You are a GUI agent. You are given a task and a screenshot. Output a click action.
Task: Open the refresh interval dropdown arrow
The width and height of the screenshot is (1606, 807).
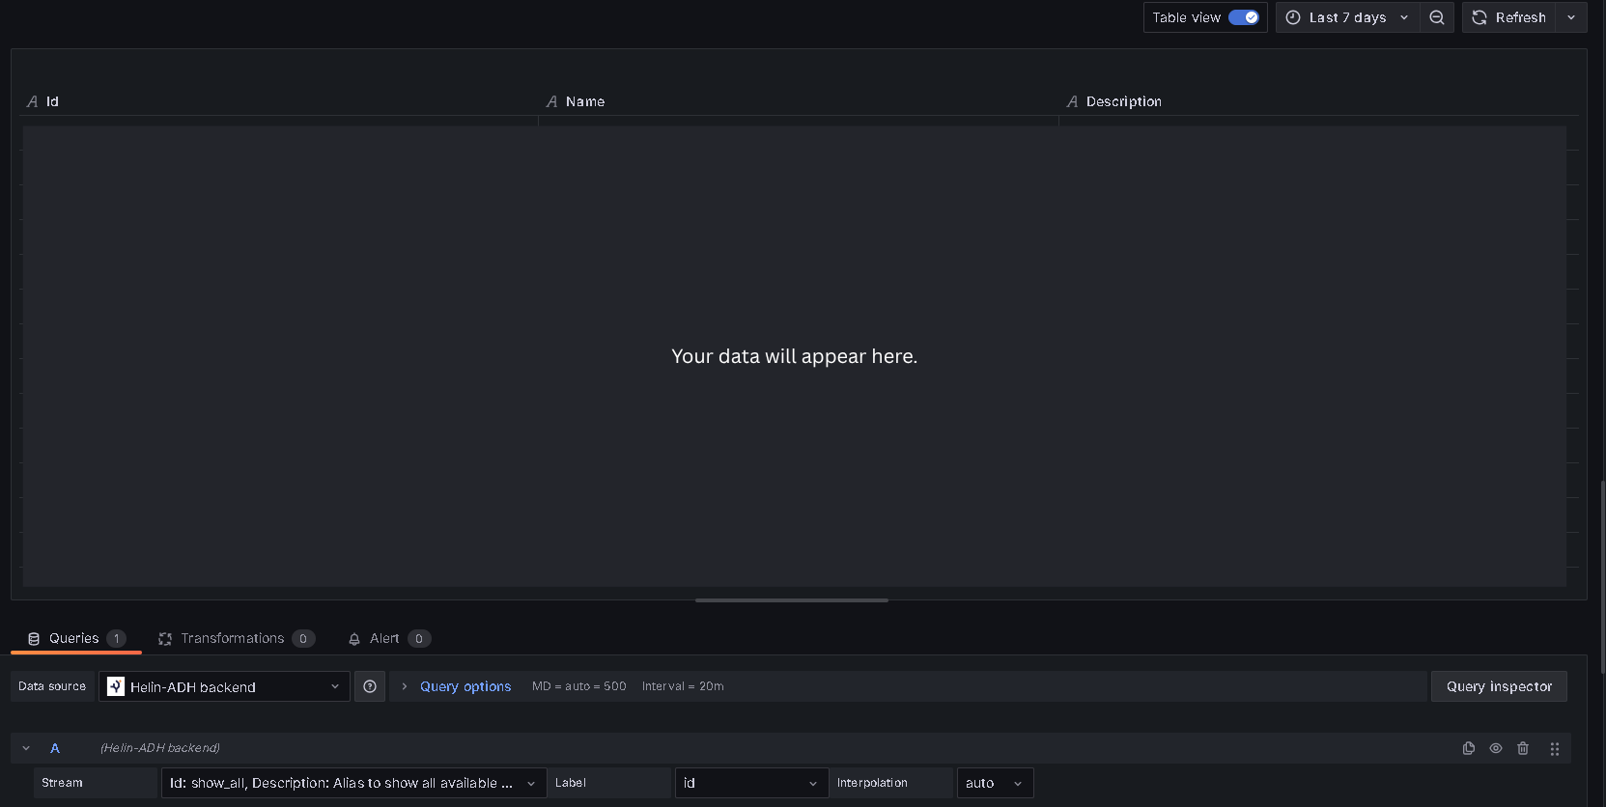click(x=1571, y=17)
